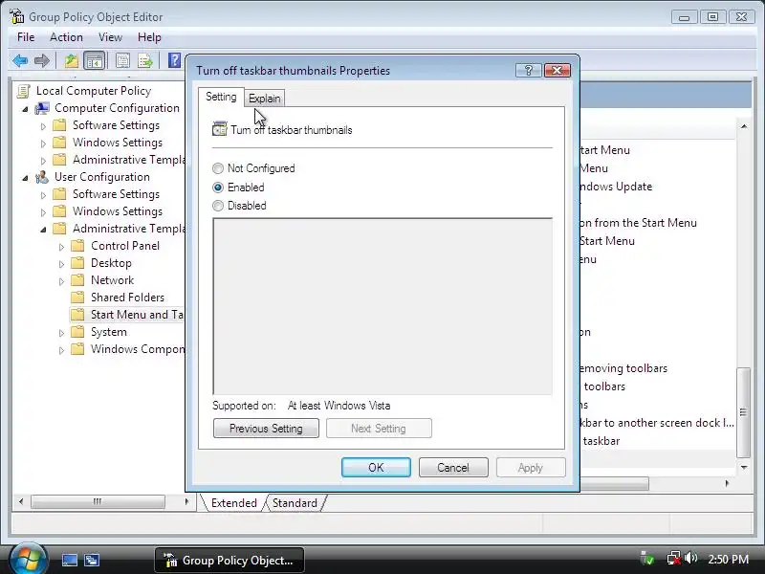Expand Administrative Templates under Computer Configuration
The width and height of the screenshot is (765, 574).
click(43, 161)
